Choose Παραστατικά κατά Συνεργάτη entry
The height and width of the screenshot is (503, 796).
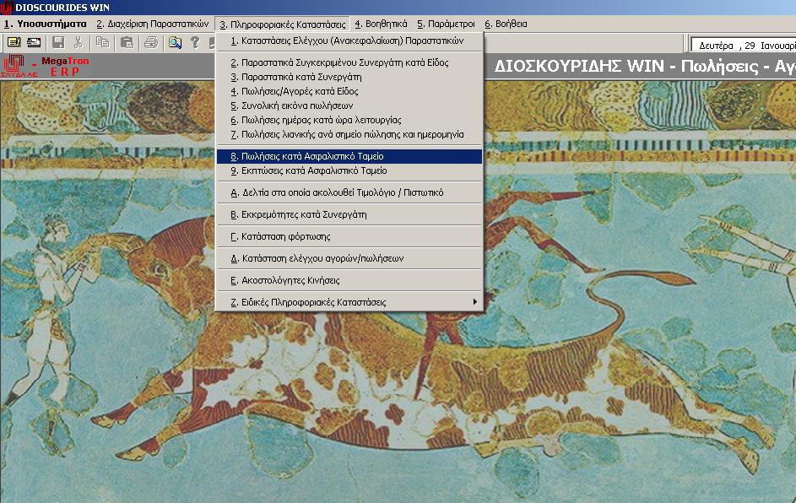tap(349, 77)
